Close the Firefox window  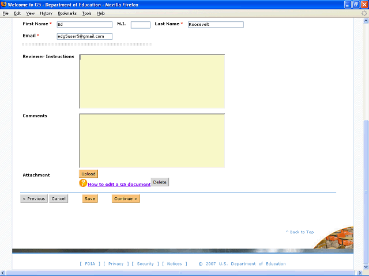364,5
